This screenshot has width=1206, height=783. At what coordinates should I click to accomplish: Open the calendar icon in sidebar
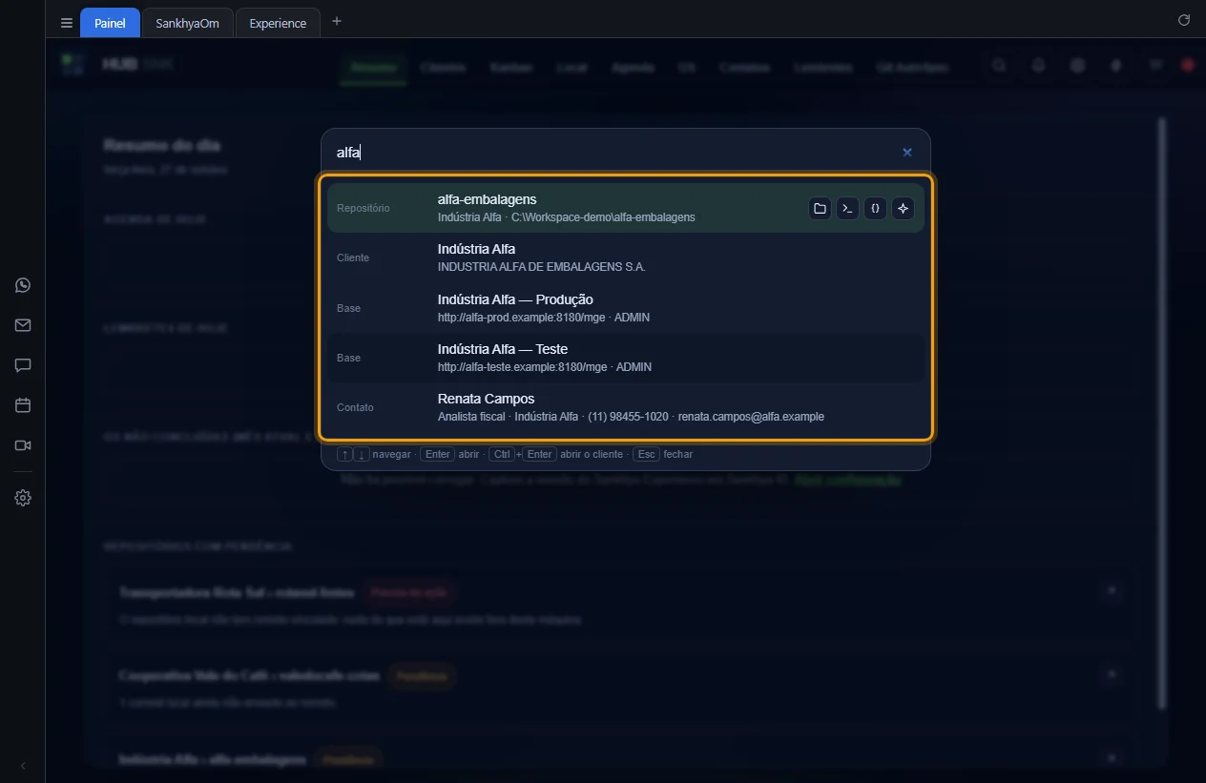click(23, 405)
